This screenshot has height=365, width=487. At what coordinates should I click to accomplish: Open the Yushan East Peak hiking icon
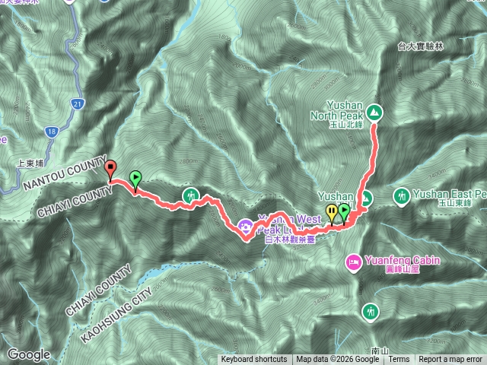pos(401,196)
